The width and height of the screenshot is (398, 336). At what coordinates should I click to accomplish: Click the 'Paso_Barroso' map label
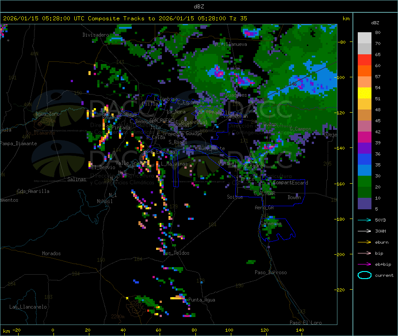(271, 272)
